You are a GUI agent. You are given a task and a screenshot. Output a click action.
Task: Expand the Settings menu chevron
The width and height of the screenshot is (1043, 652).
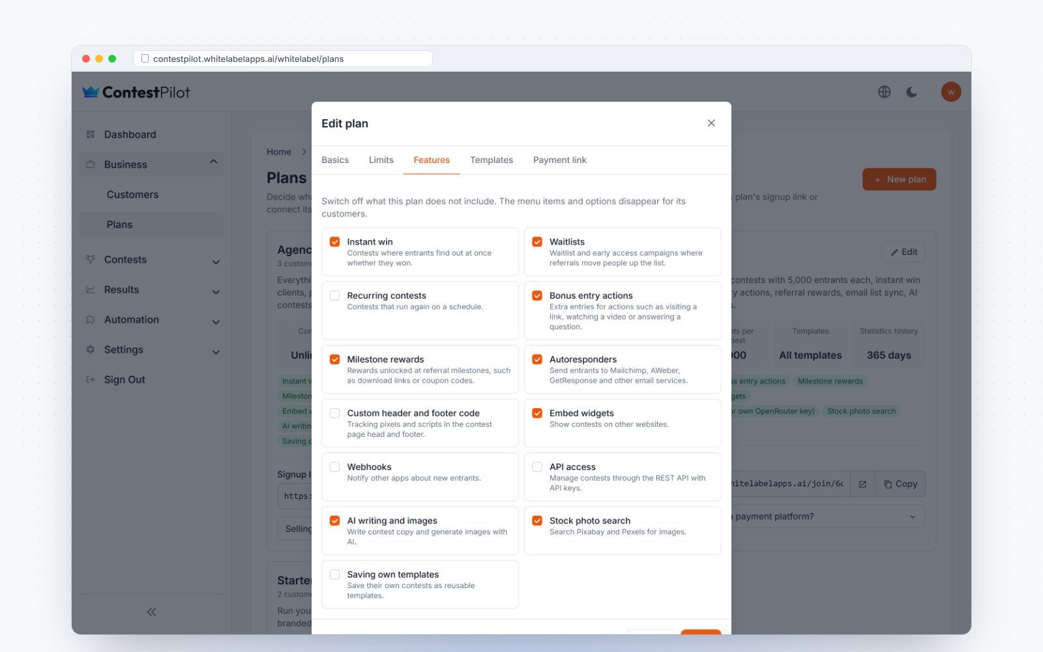[x=216, y=351]
